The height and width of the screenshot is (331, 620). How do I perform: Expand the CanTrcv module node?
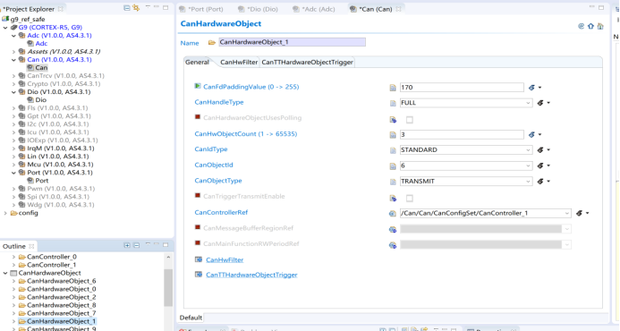(13, 76)
